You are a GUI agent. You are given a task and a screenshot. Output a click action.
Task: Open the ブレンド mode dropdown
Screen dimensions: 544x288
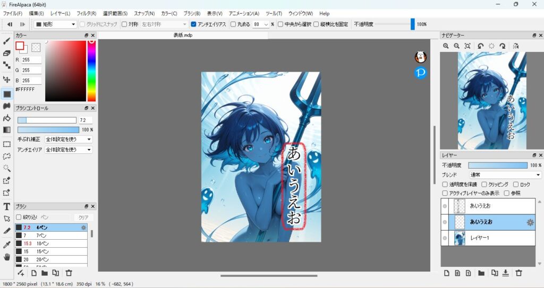pyautogui.click(x=505, y=175)
